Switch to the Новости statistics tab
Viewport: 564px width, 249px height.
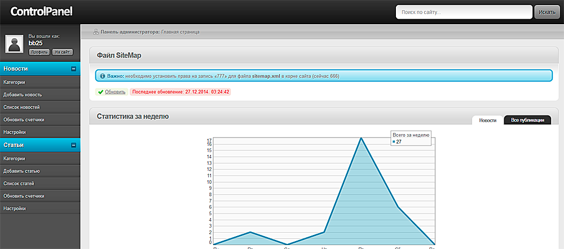[x=488, y=121]
